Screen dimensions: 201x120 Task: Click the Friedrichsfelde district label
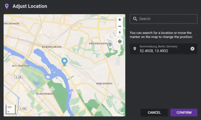pyautogui.click(x=100, y=44)
